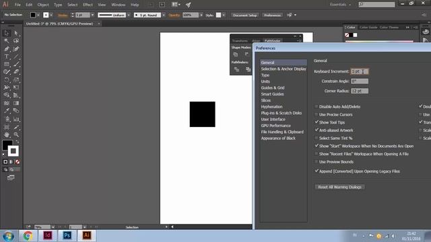Select the Gradient tool
Screen dimensions: 431x242
(x=16, y=103)
